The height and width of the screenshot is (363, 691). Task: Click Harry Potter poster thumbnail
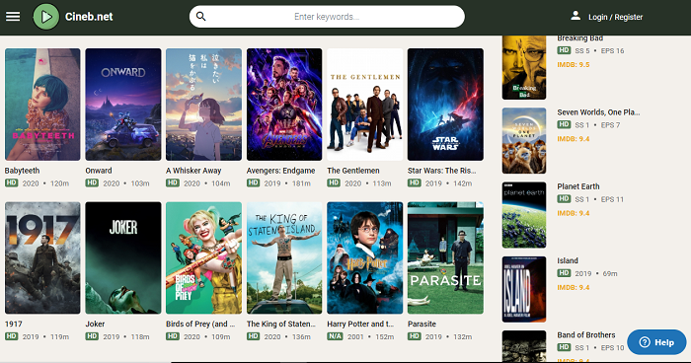pos(365,257)
